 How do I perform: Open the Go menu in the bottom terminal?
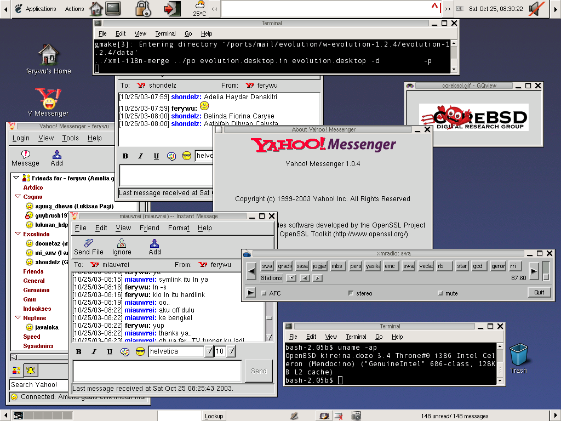click(379, 337)
